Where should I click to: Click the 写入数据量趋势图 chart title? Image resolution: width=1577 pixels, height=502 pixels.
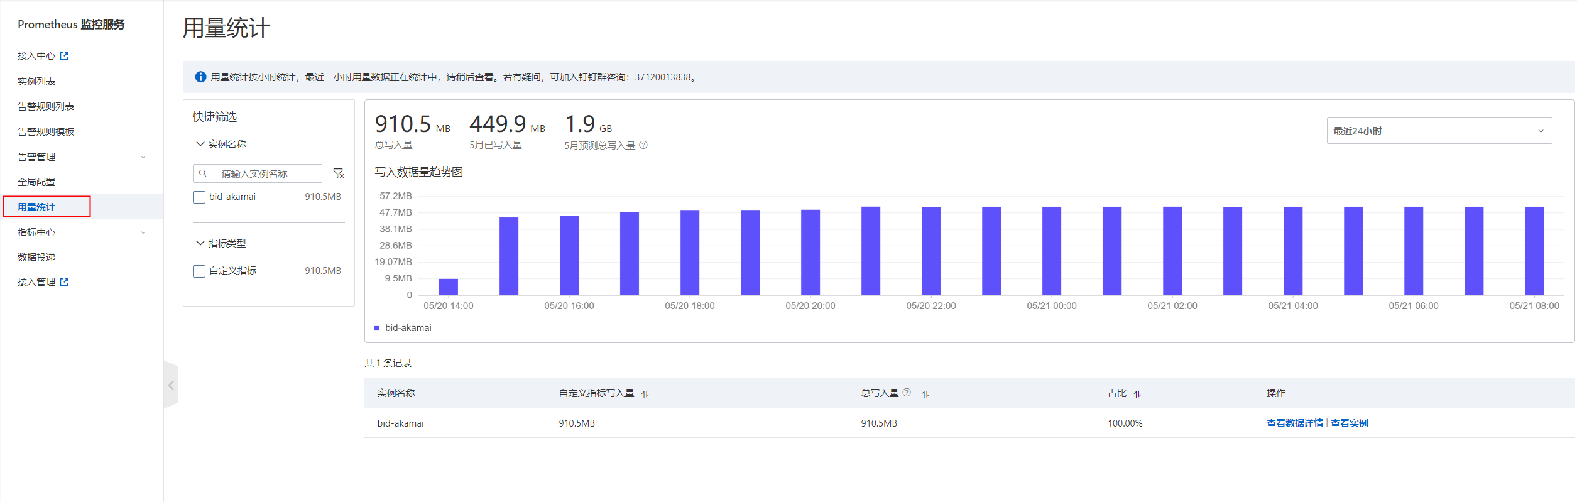click(418, 172)
